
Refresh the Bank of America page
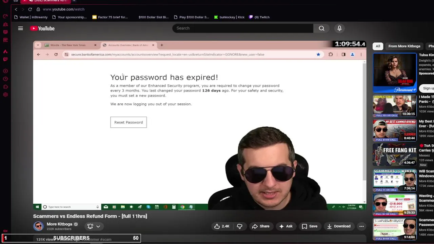pos(56,54)
